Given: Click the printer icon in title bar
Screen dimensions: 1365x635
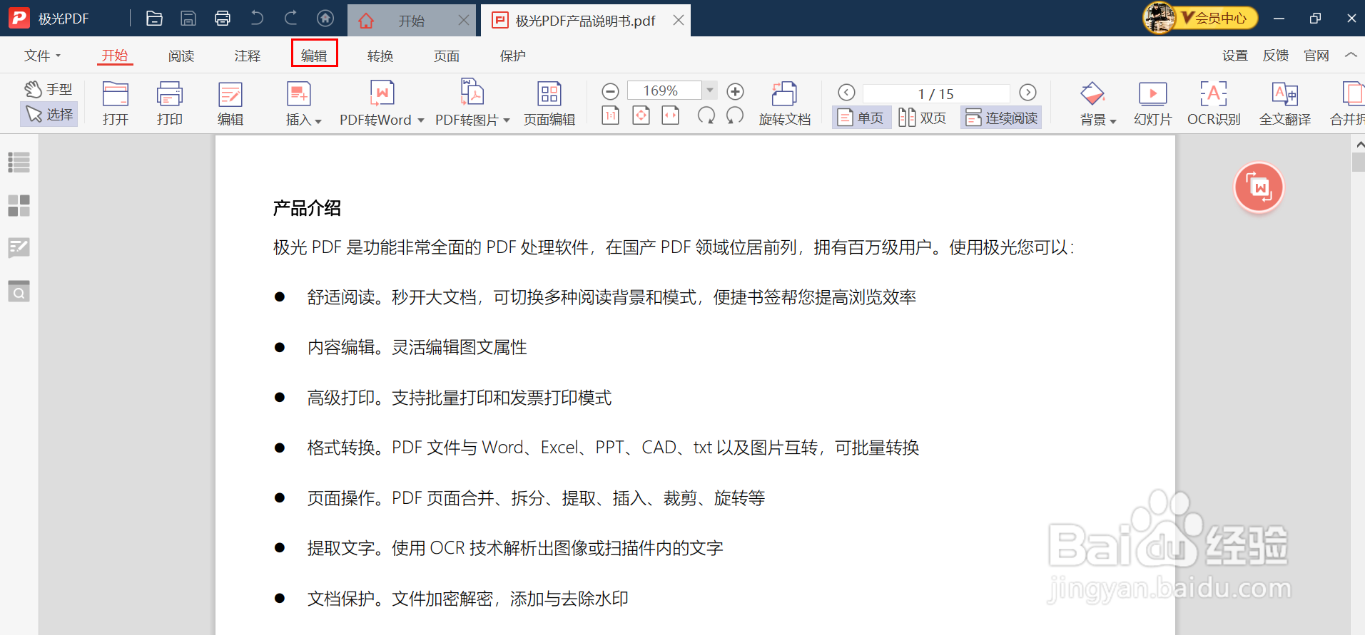Looking at the screenshot, I should tap(223, 19).
